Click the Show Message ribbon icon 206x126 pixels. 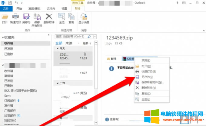click(84, 17)
